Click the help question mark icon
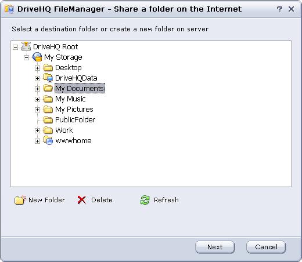 pos(279,9)
